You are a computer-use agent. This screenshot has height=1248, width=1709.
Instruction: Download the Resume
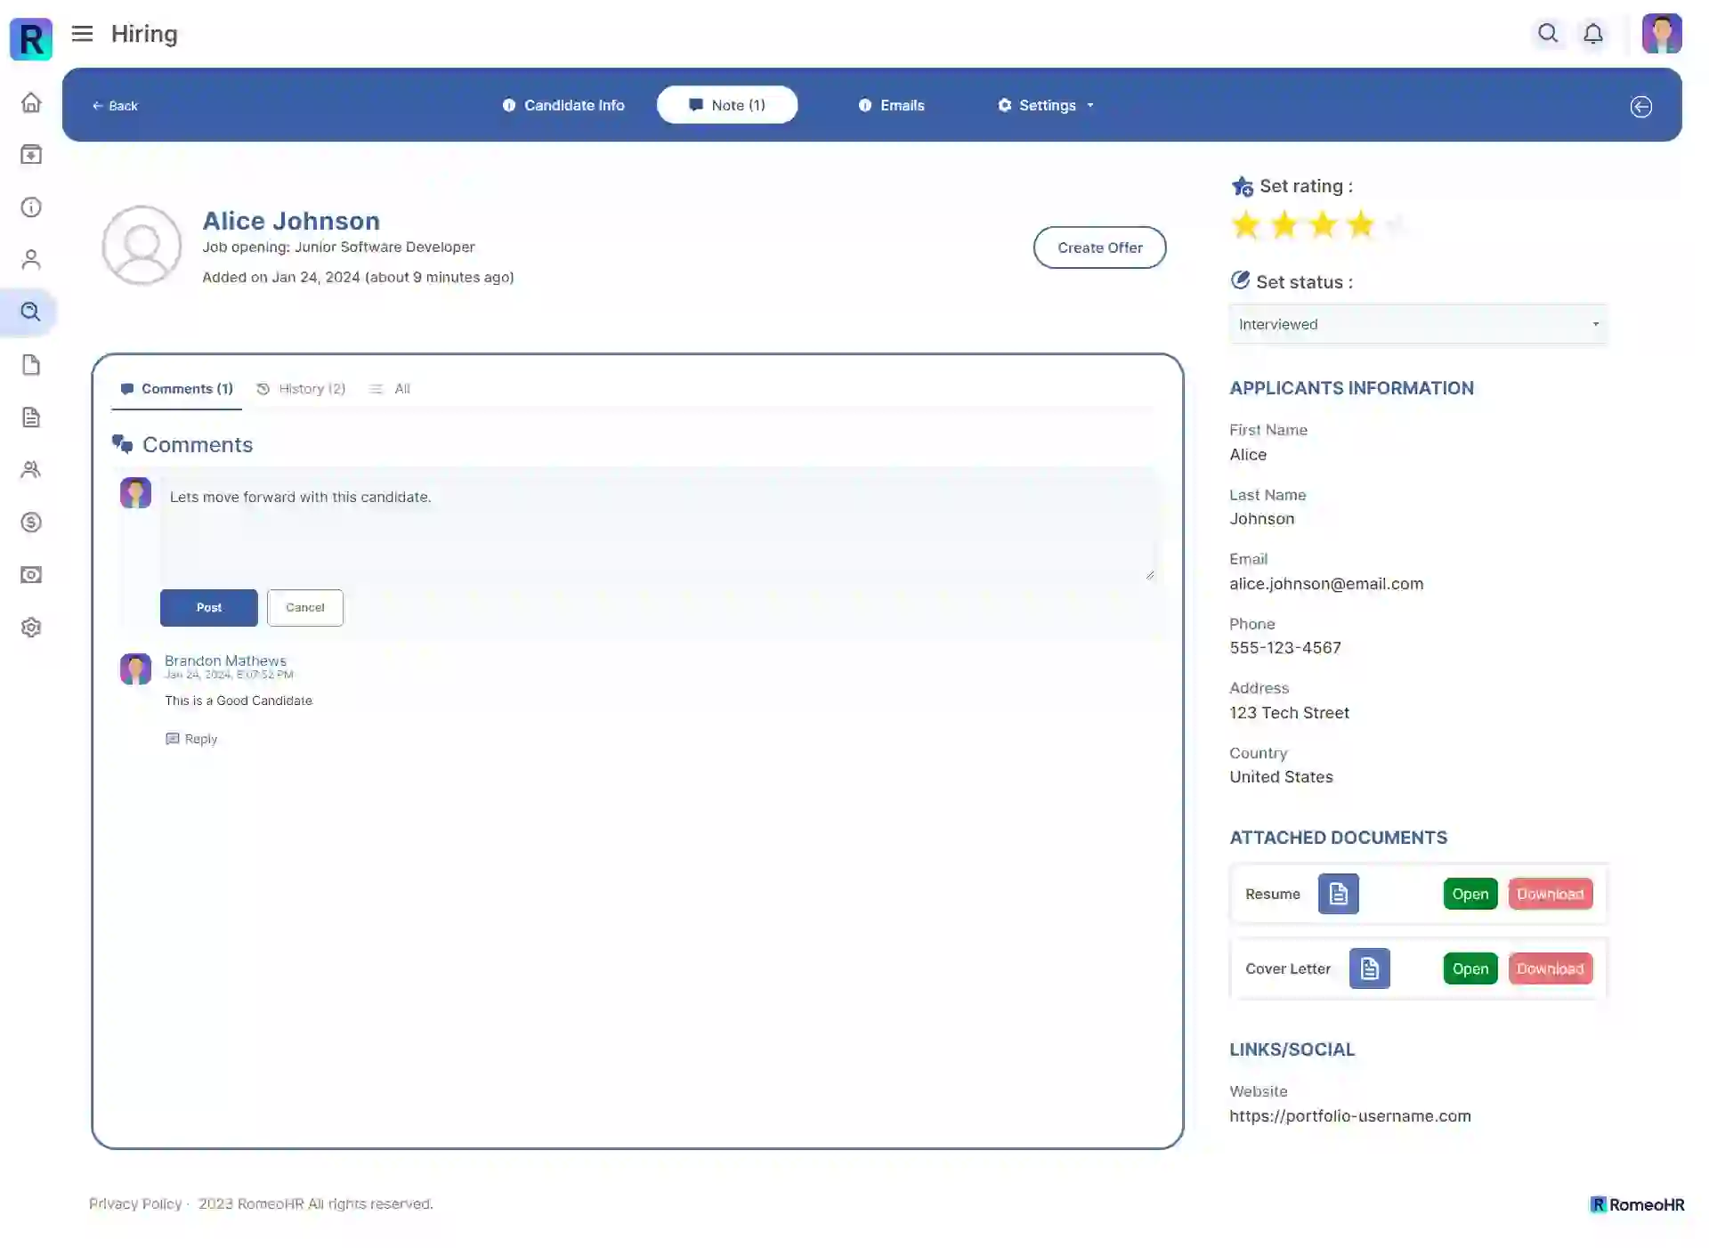[1551, 894]
